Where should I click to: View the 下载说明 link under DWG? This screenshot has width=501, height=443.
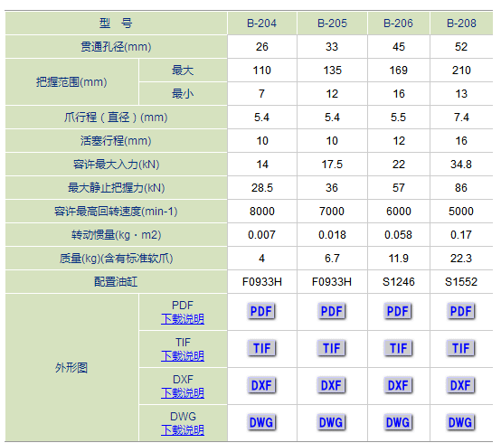183,430
